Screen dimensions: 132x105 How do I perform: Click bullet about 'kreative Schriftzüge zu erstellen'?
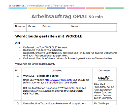[70, 54]
